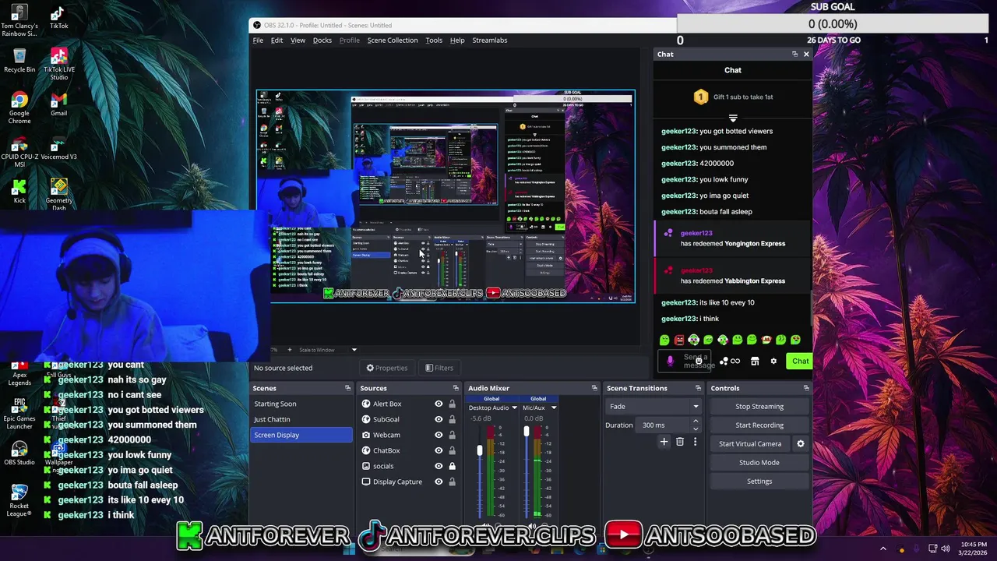Adjust Desktop Audio volume slider
Screen dimensions: 997x561
480,450
